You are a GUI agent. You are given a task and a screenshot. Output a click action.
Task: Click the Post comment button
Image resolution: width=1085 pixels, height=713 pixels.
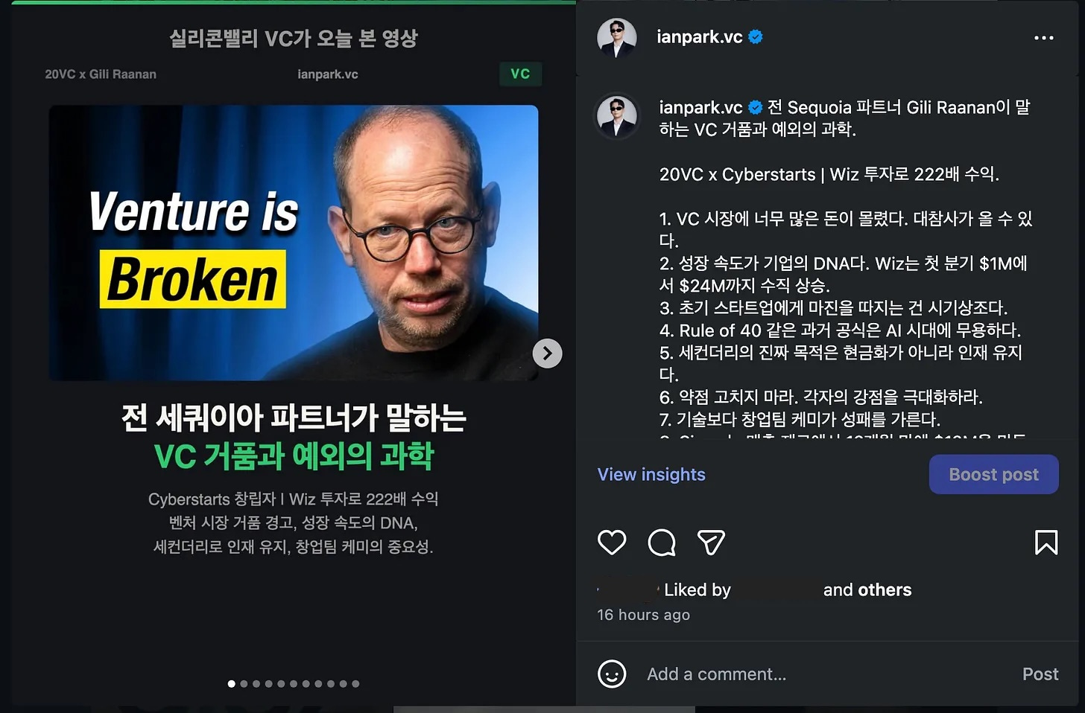tap(1040, 674)
